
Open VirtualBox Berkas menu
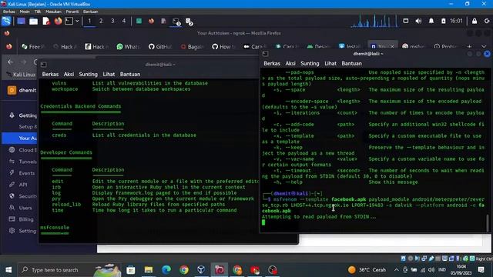[x=9, y=12]
